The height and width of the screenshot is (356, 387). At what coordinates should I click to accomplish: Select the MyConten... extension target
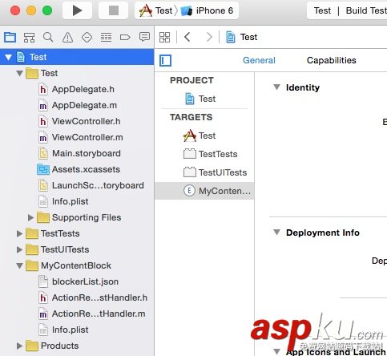coord(204,191)
